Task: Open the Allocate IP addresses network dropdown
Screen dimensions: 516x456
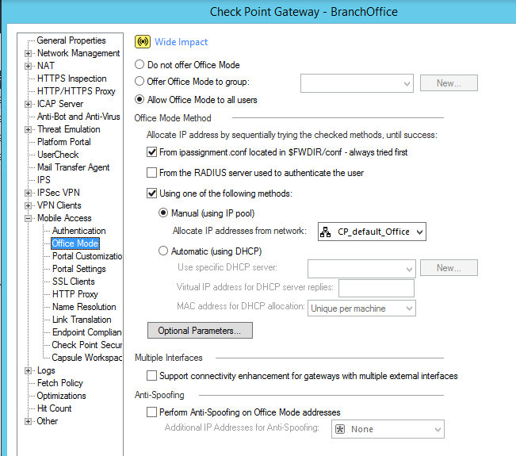Action: click(x=419, y=232)
